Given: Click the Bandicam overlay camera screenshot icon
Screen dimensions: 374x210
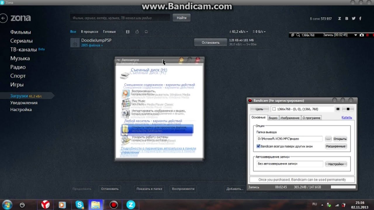Looking at the screenshot, I should (362, 35).
